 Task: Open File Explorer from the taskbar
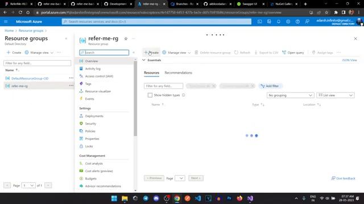click(125, 198)
